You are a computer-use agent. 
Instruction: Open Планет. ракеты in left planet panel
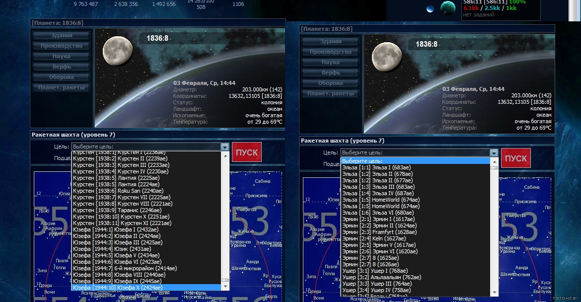click(x=62, y=87)
